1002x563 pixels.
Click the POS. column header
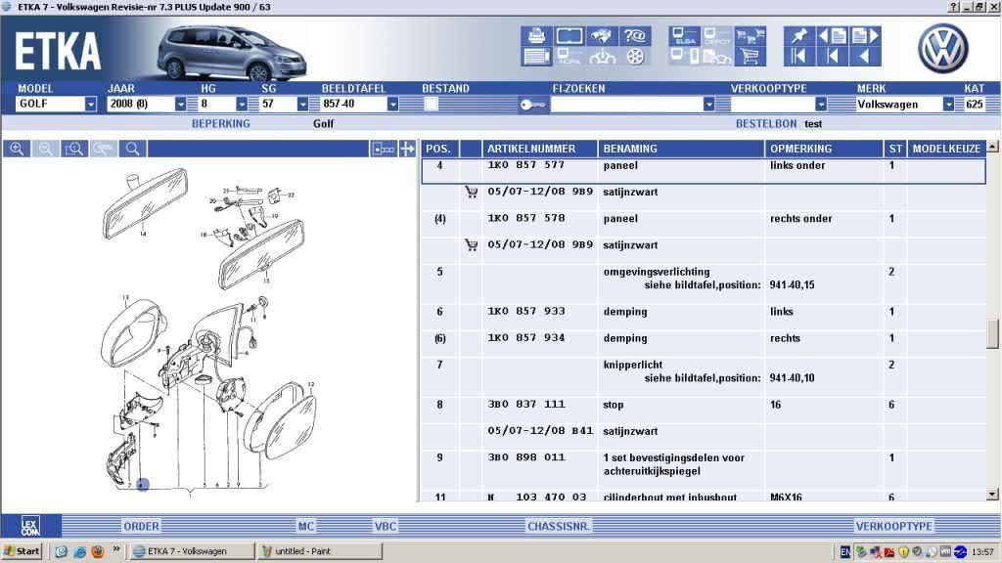coord(438,149)
